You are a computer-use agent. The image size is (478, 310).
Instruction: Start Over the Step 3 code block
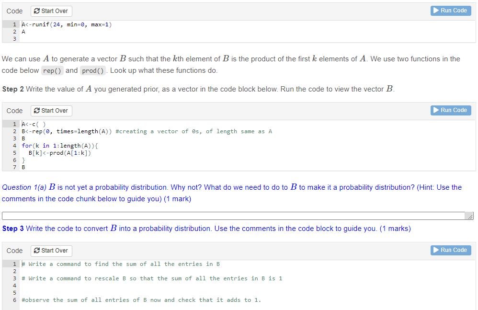pyautogui.click(x=51, y=251)
